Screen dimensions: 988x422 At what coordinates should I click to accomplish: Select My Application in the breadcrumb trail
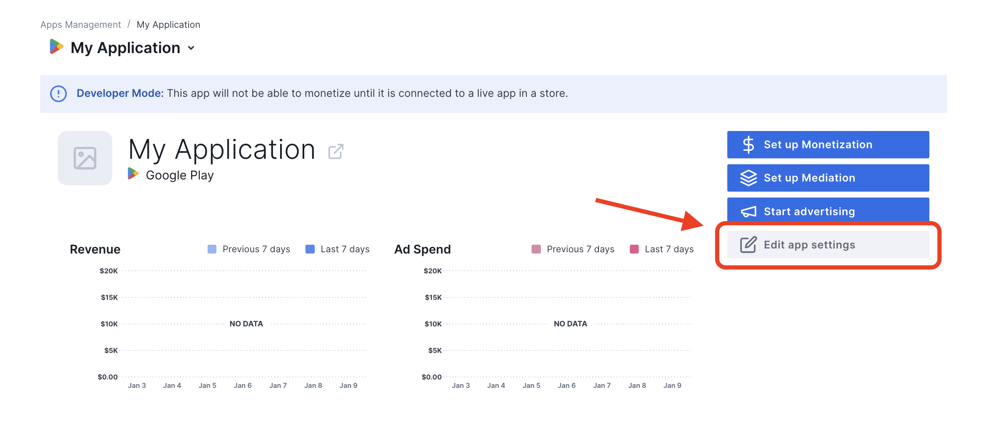(168, 24)
